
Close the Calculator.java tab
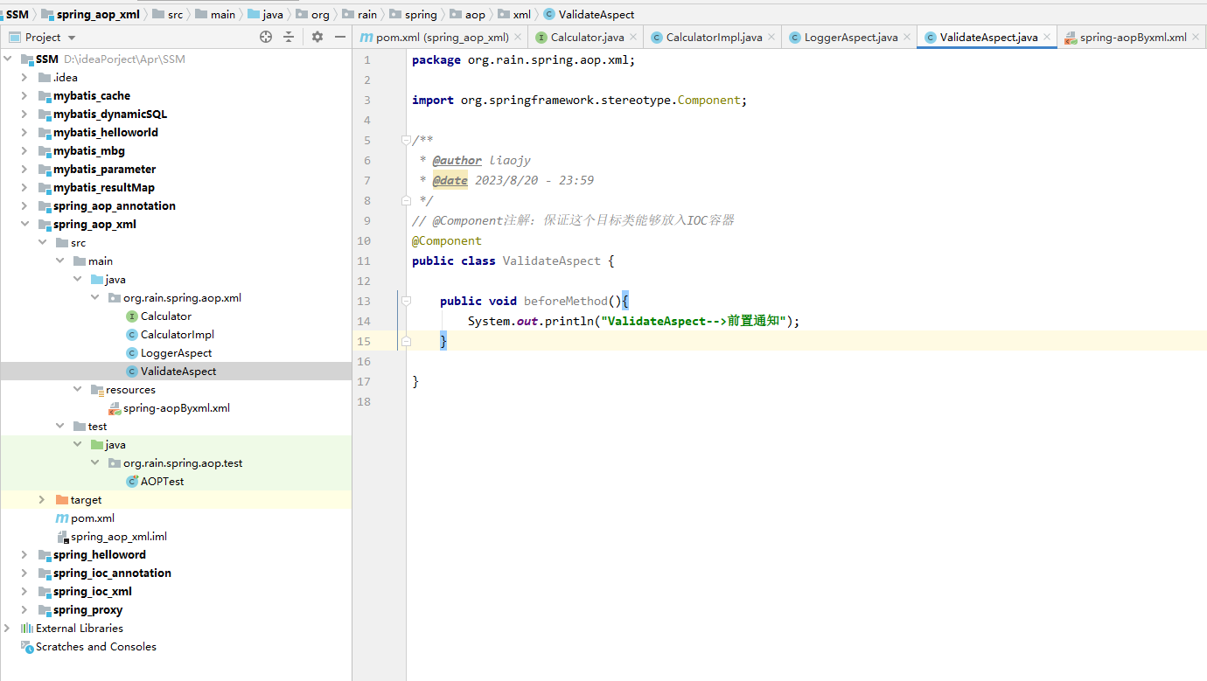[633, 38]
